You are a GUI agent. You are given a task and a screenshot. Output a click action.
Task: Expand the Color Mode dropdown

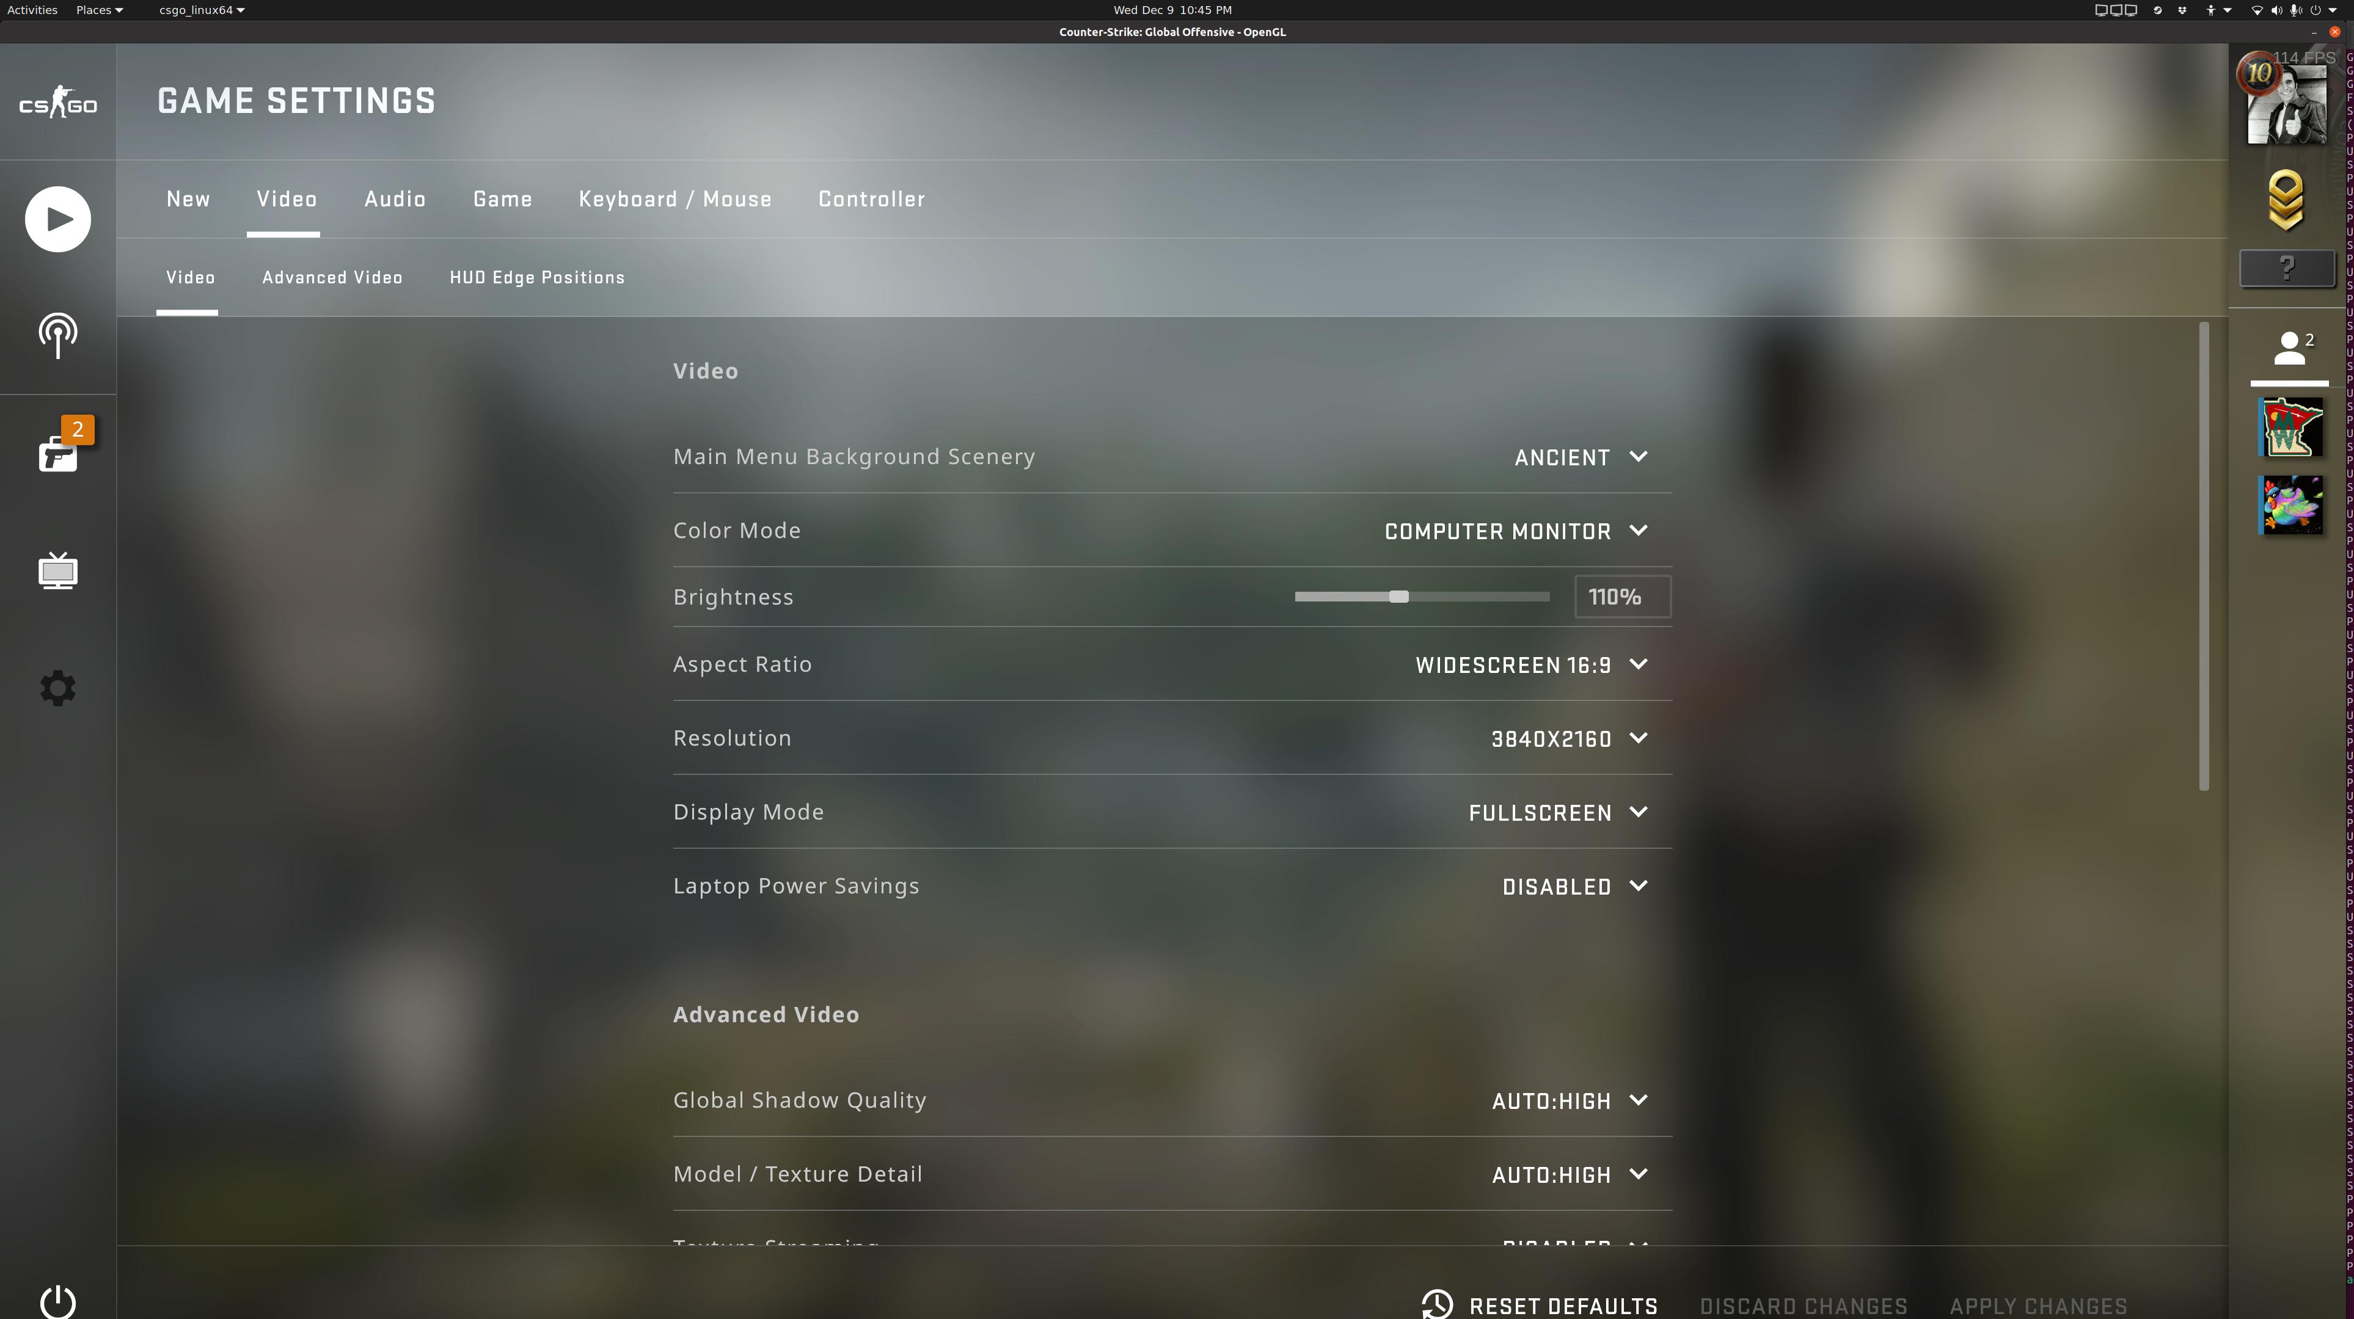coord(1515,531)
